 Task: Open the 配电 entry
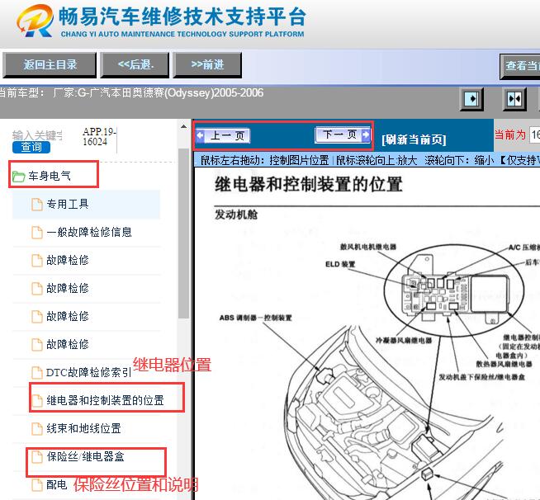click(x=57, y=484)
